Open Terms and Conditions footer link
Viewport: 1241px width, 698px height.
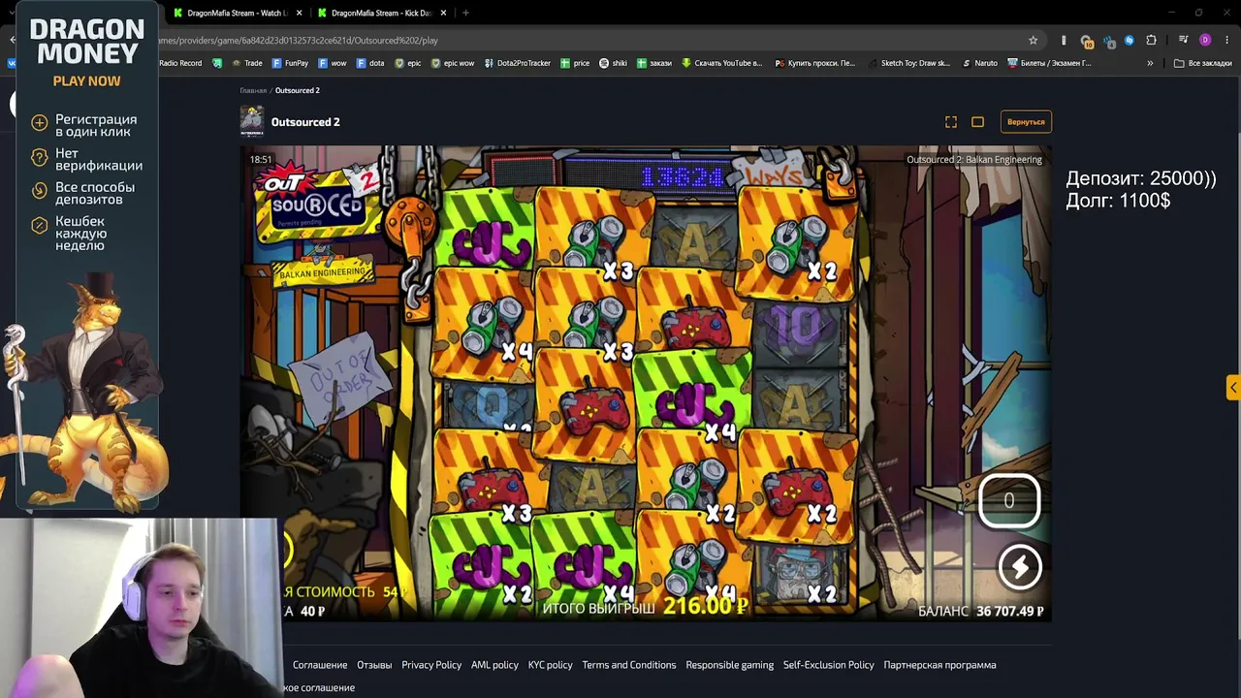(x=629, y=665)
